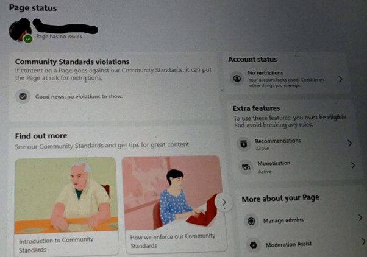
Task: Click the green page status checkmark badge
Action: click(x=28, y=39)
